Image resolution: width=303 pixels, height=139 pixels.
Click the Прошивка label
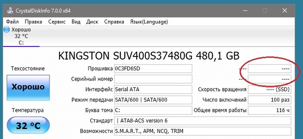coord(100,68)
